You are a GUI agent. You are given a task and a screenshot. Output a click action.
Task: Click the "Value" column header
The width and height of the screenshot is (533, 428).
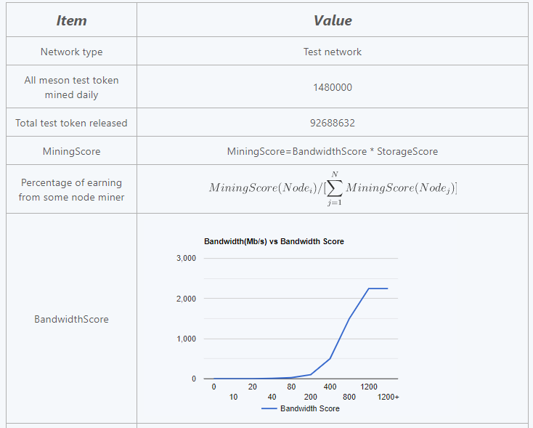click(x=332, y=20)
